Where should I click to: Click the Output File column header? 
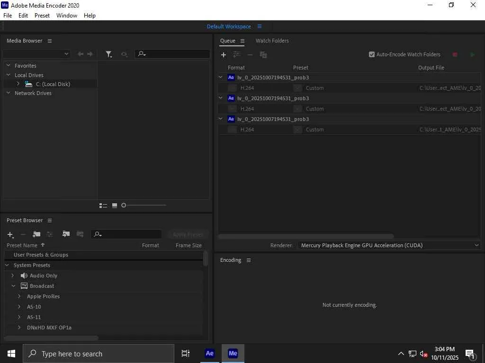click(x=431, y=68)
